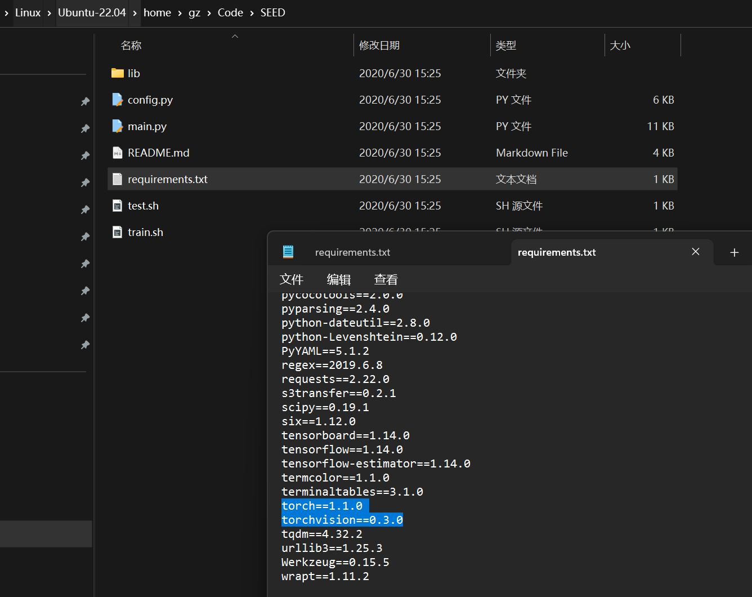Image resolution: width=752 pixels, height=597 pixels.
Task: Select the lib folder name
Action: [x=134, y=73]
